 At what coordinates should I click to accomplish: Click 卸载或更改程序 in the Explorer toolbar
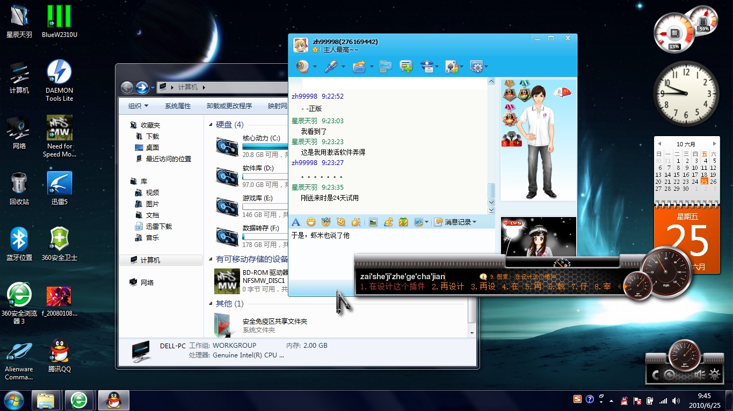coord(229,106)
